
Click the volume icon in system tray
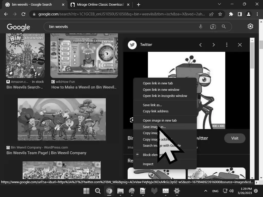(231, 191)
